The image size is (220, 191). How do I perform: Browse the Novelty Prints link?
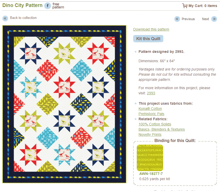coord(150,135)
